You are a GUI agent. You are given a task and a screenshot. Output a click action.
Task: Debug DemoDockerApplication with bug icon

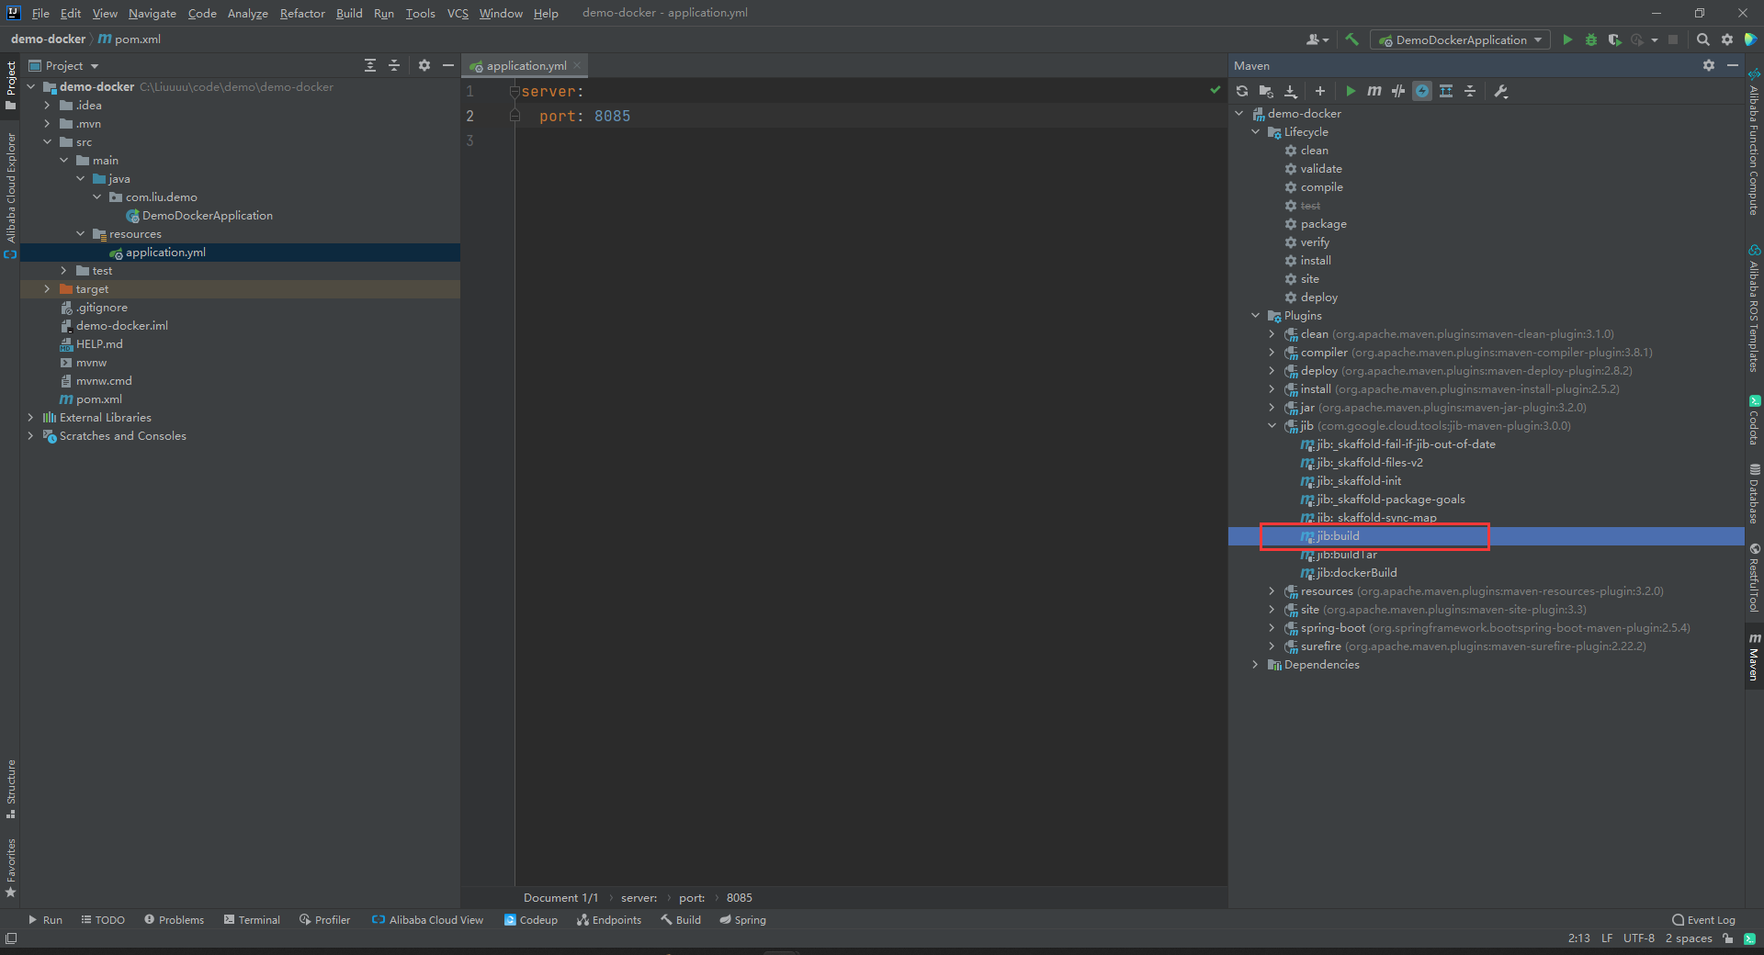pos(1591,39)
